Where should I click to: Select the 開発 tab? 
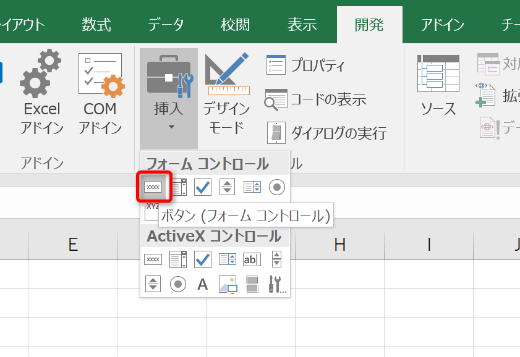(369, 25)
